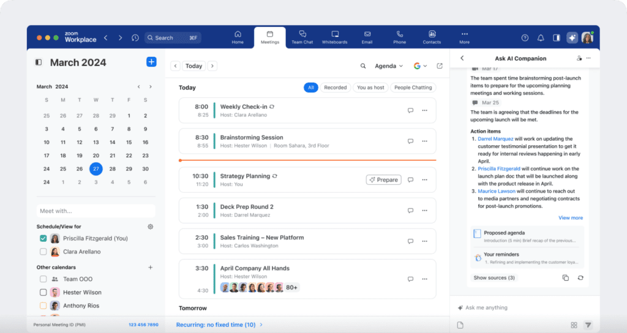Click the regenerate response icon
The width and height of the screenshot is (627, 333).
[580, 278]
